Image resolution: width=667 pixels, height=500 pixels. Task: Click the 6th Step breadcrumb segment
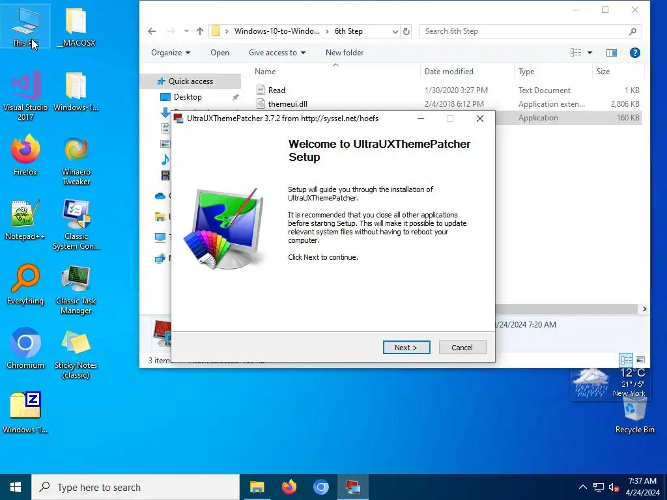pyautogui.click(x=348, y=31)
